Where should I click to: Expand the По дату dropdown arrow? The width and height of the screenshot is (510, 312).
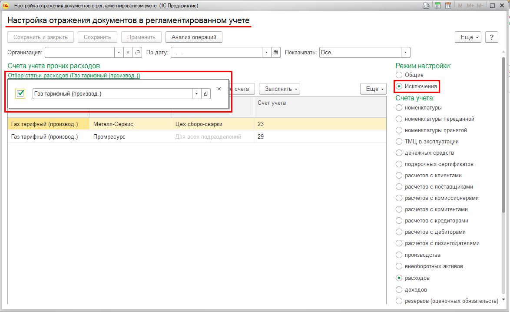(266, 53)
